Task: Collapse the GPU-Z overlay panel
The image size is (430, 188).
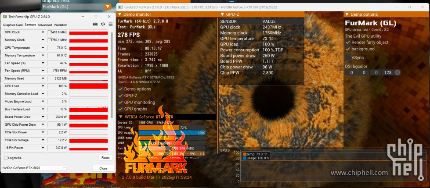Action: (222, 14)
